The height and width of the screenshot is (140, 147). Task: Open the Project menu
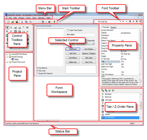[21, 18]
